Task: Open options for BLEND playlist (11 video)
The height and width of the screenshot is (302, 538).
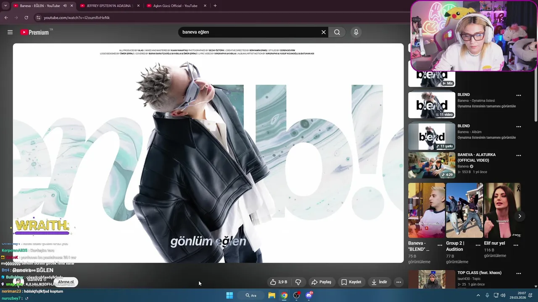Action: pyautogui.click(x=519, y=95)
